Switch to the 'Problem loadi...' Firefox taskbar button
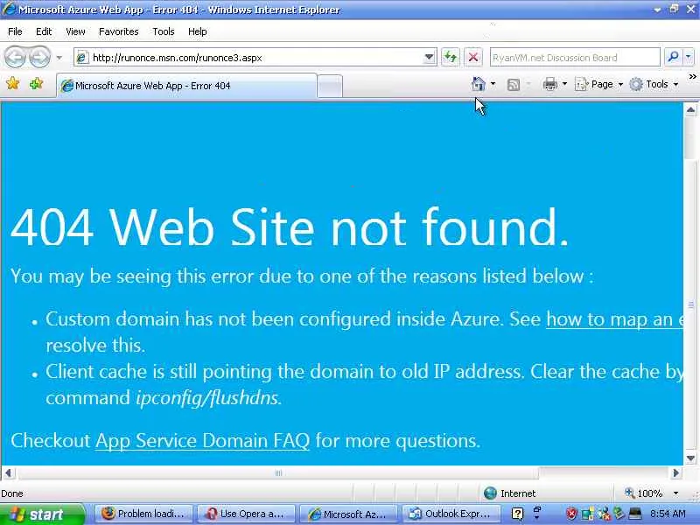700x525 pixels. point(143,514)
